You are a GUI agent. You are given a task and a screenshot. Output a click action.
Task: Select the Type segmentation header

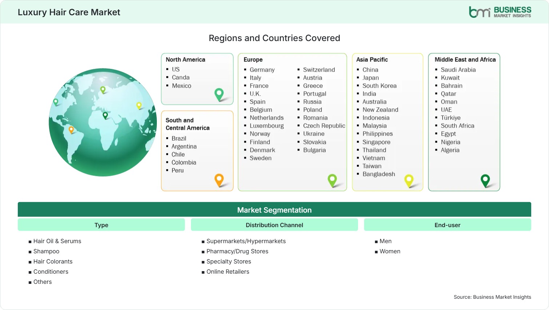point(101,225)
